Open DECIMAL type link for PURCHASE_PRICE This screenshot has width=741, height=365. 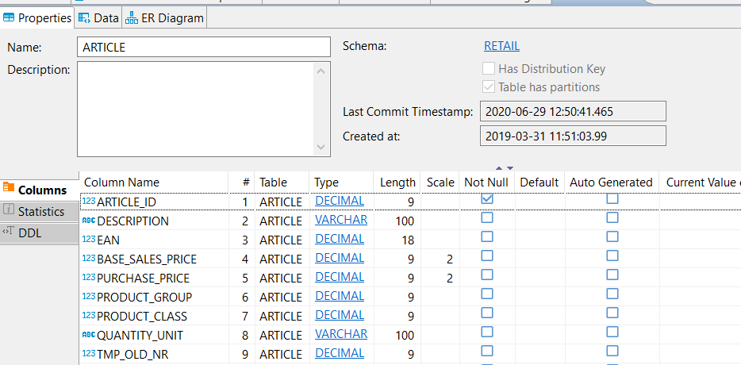pos(340,277)
